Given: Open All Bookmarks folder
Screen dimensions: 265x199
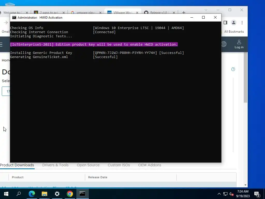Looking at the screenshot, I should (234, 32).
